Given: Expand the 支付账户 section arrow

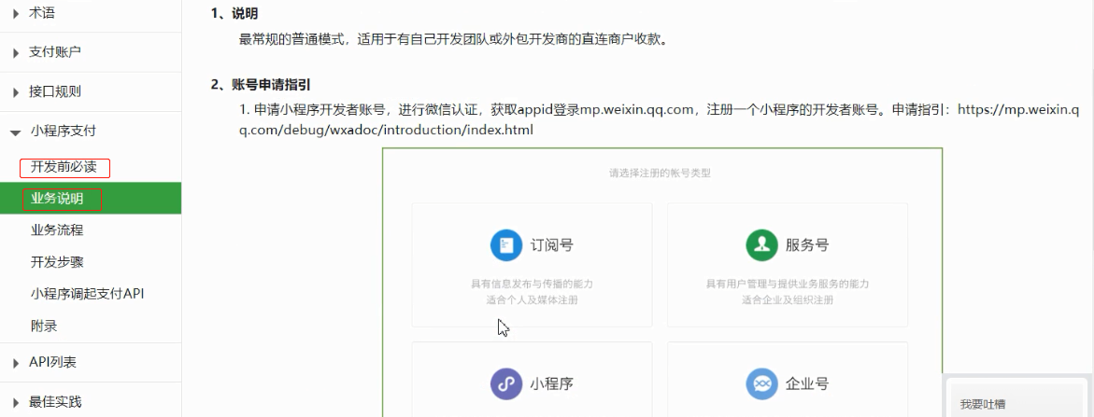Looking at the screenshot, I should 15,52.
